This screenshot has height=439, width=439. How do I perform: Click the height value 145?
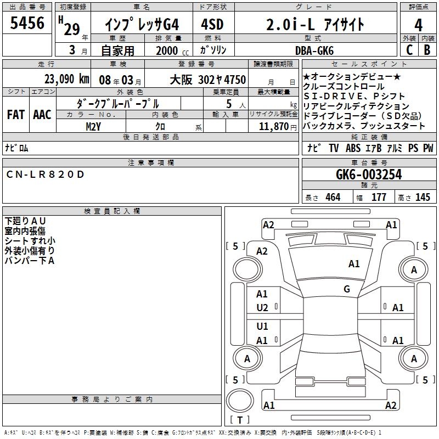click(x=423, y=197)
